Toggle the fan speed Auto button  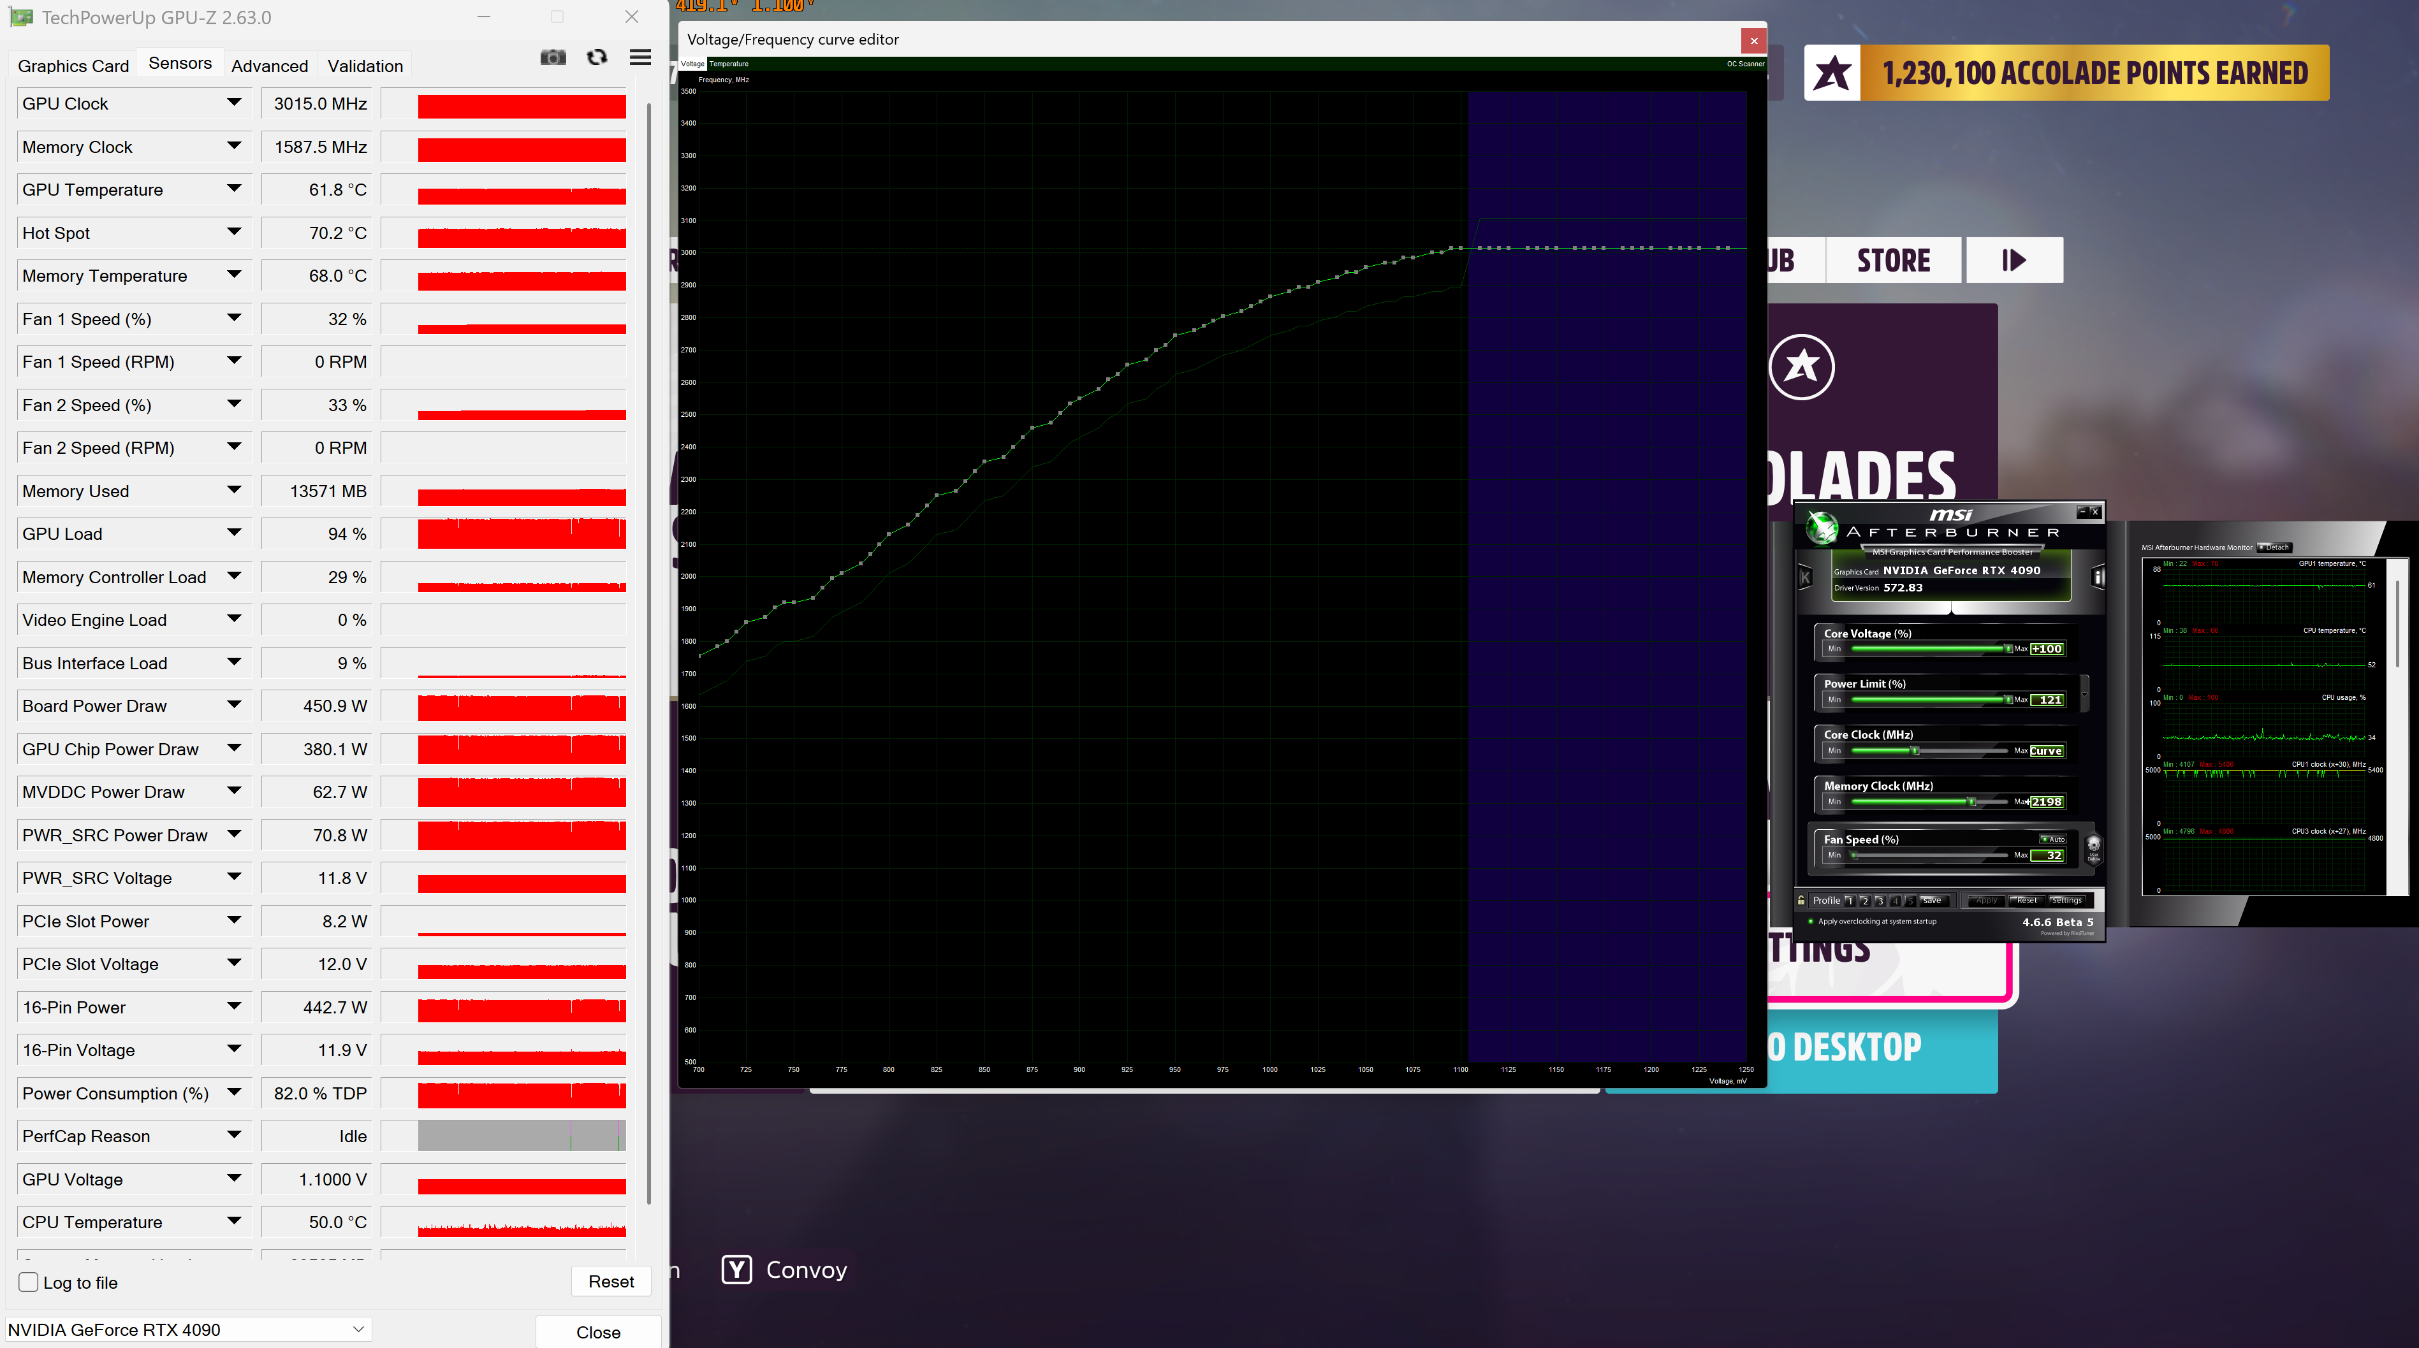point(2052,839)
